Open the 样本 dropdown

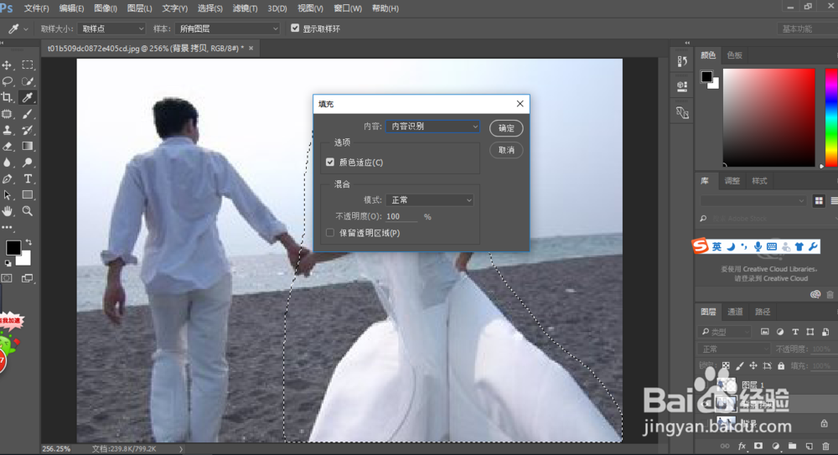tap(227, 28)
